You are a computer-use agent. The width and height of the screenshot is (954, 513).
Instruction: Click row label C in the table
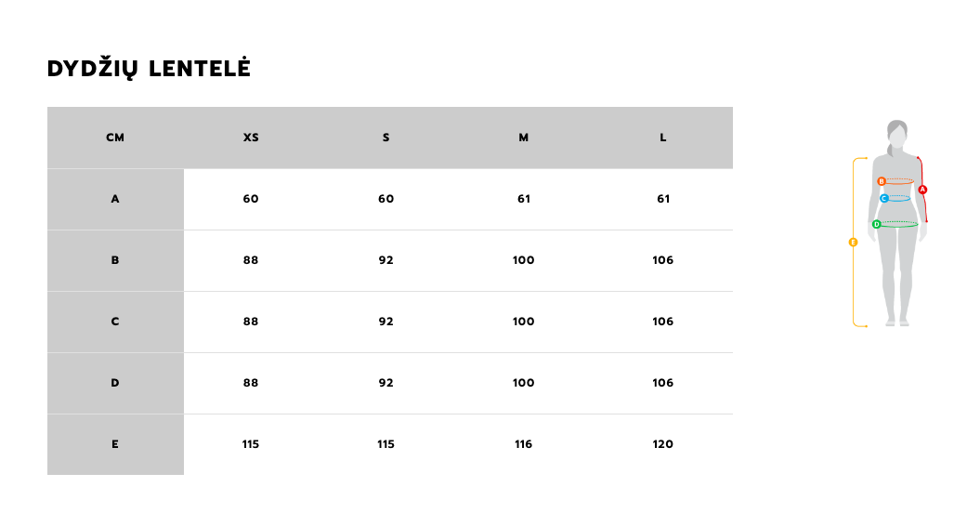[115, 322]
